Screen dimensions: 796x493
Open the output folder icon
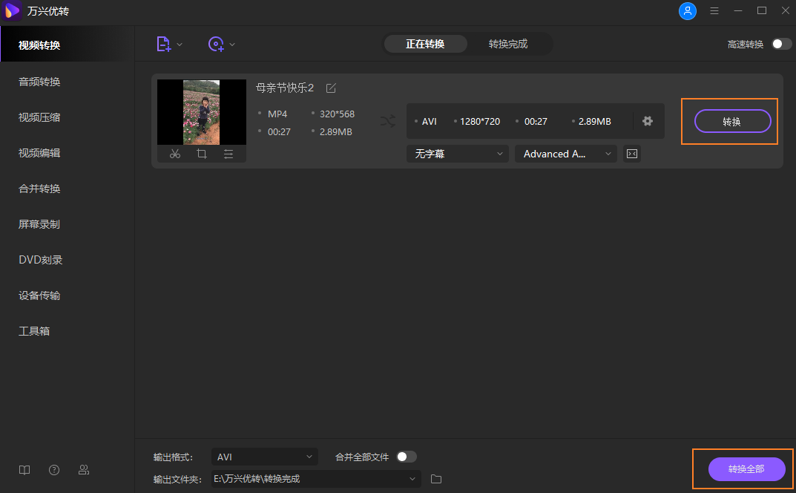(x=436, y=479)
